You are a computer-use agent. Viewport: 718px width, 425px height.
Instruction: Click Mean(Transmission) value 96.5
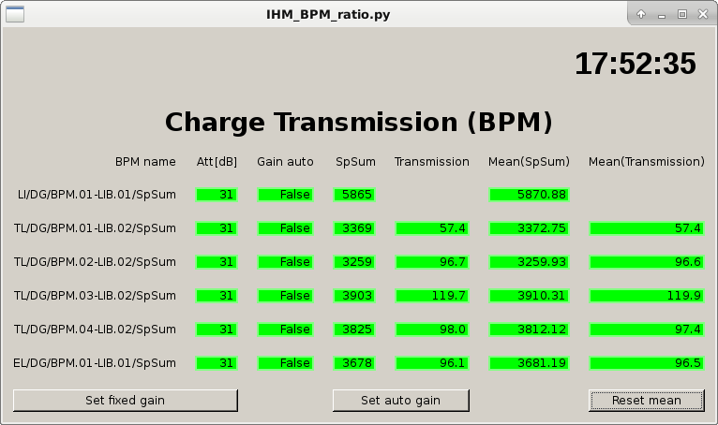pos(647,363)
